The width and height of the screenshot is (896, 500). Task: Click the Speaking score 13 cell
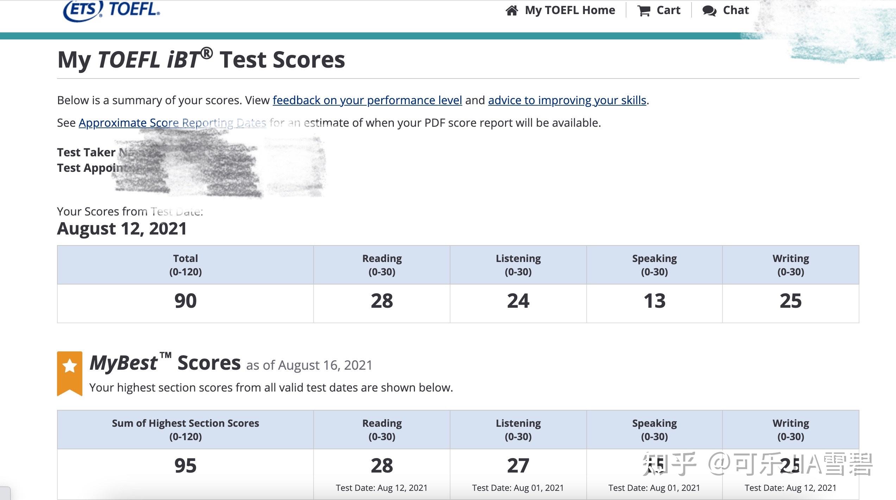(x=654, y=302)
